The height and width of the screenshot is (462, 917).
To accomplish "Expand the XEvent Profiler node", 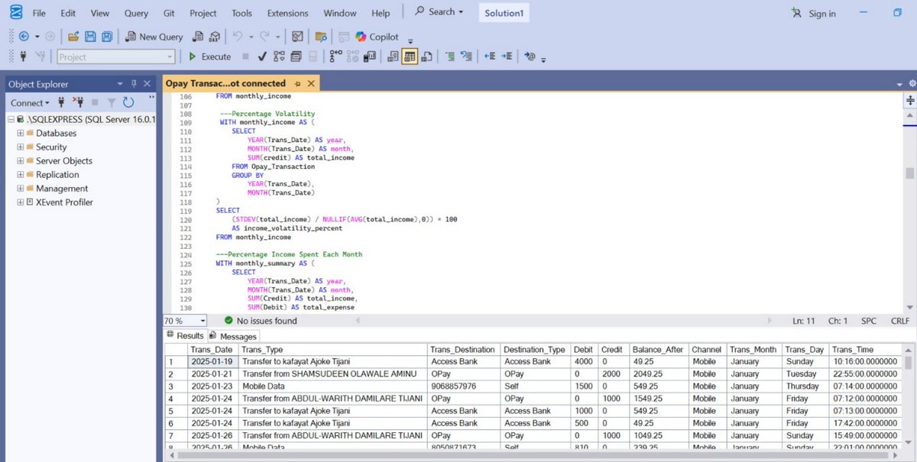I will tap(20, 202).
